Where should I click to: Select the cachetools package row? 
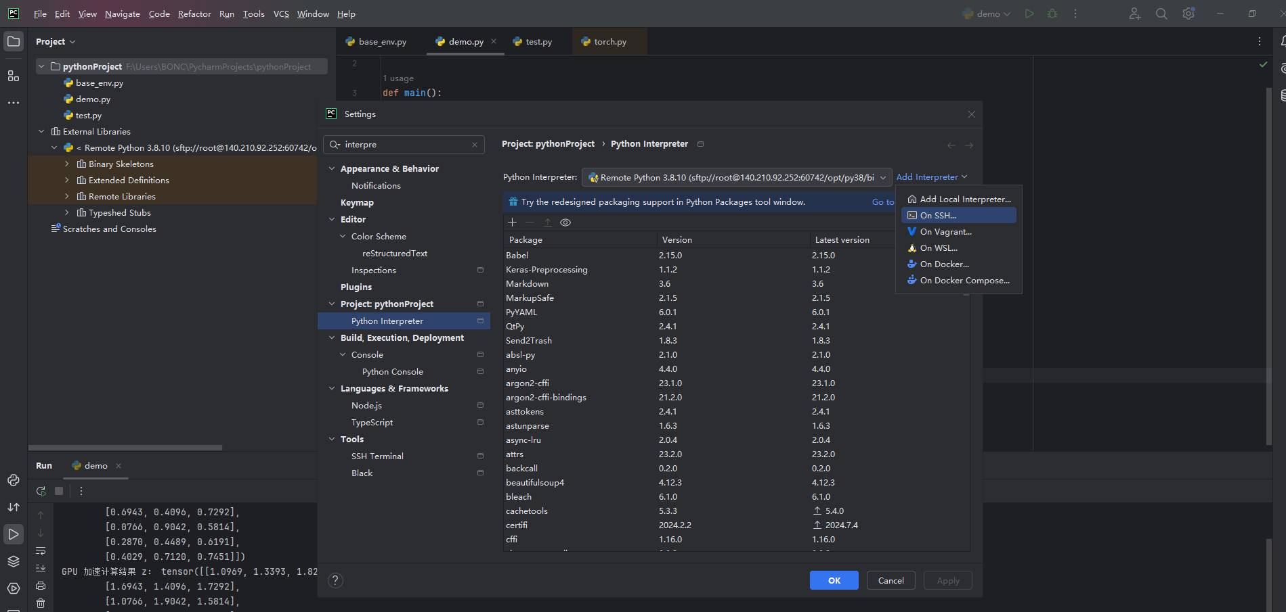[736, 511]
